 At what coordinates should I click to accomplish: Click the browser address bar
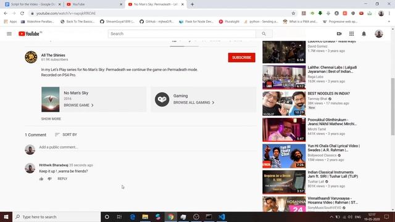(161, 14)
